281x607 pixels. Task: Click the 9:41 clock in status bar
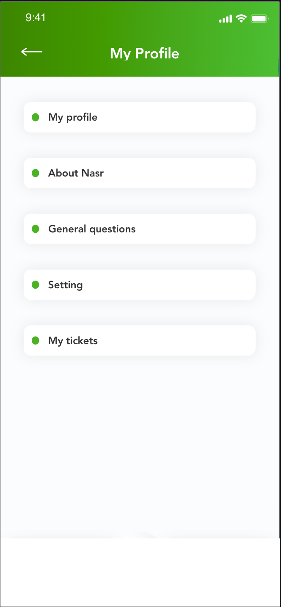tap(36, 18)
